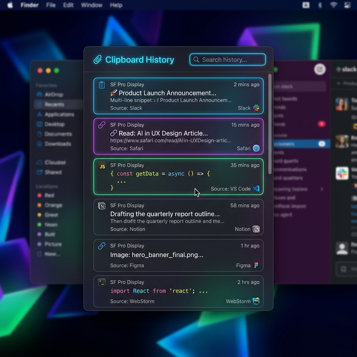
Task: Select the Product Launch Announcement title
Action: click(x=163, y=93)
